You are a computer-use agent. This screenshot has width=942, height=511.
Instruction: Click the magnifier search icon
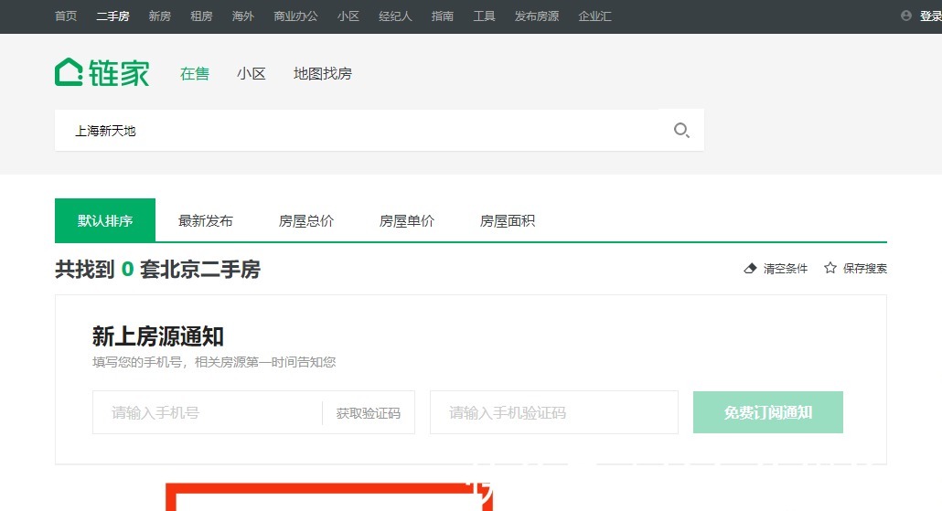coord(681,131)
